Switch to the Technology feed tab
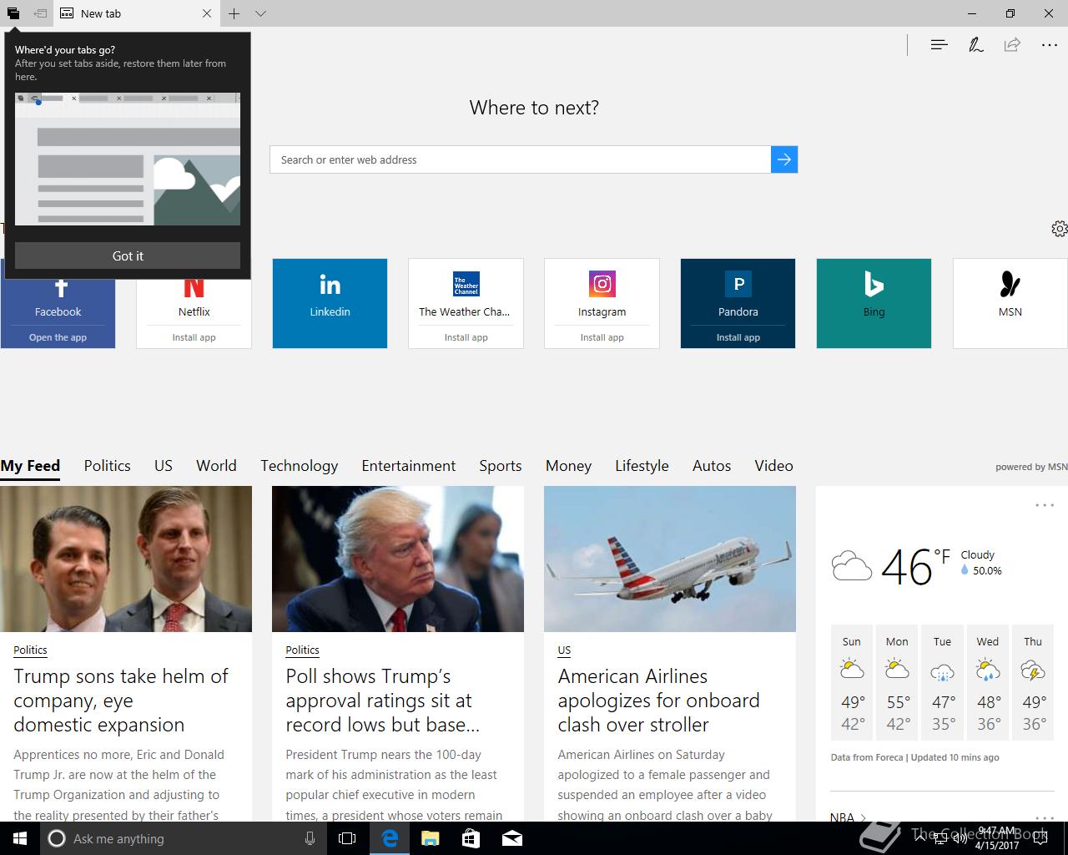 [299, 466]
